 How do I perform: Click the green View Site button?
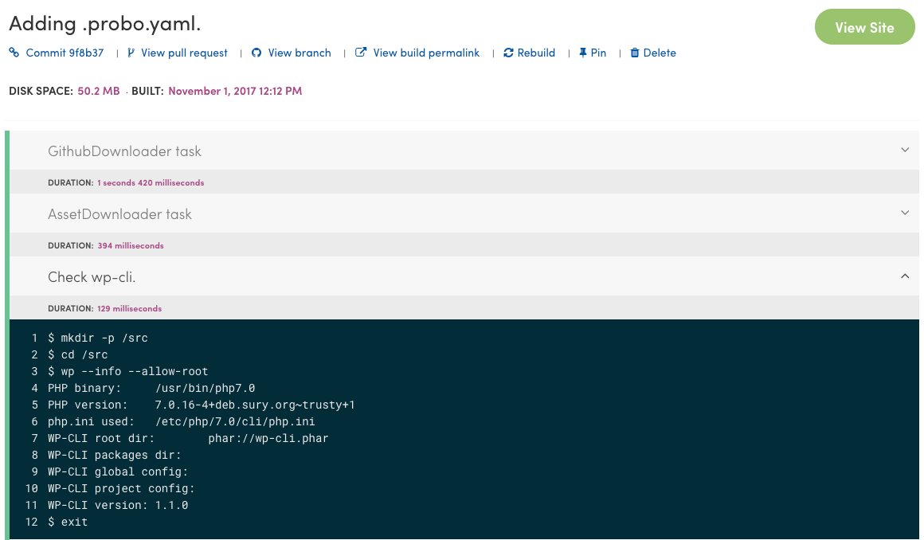coord(864,26)
